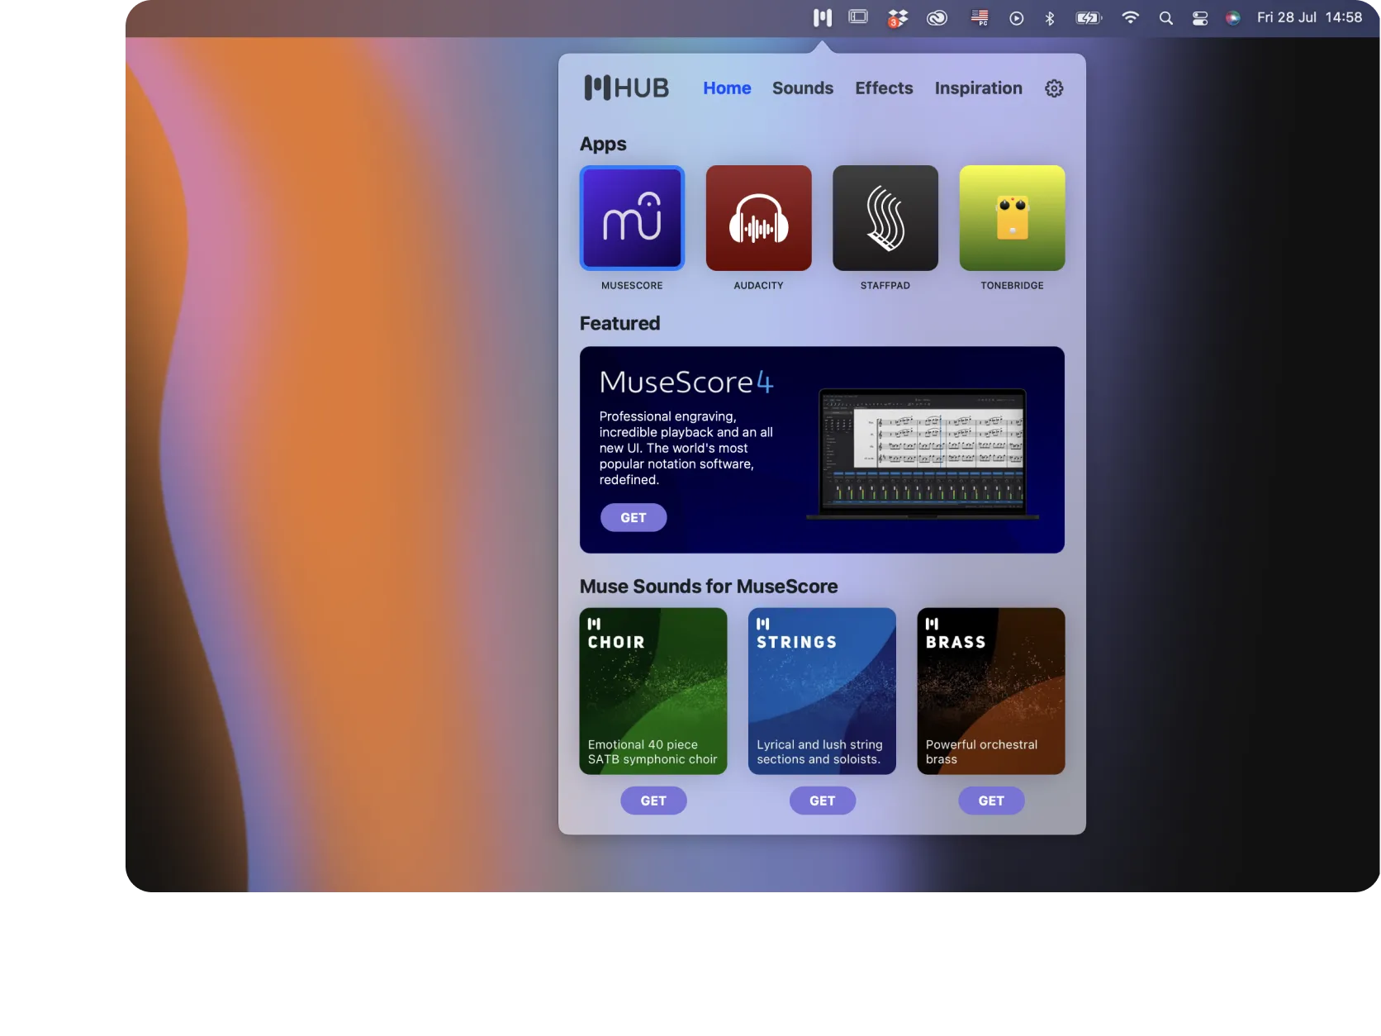Get the Brass sound pack
The image size is (1381, 1036).
(991, 801)
